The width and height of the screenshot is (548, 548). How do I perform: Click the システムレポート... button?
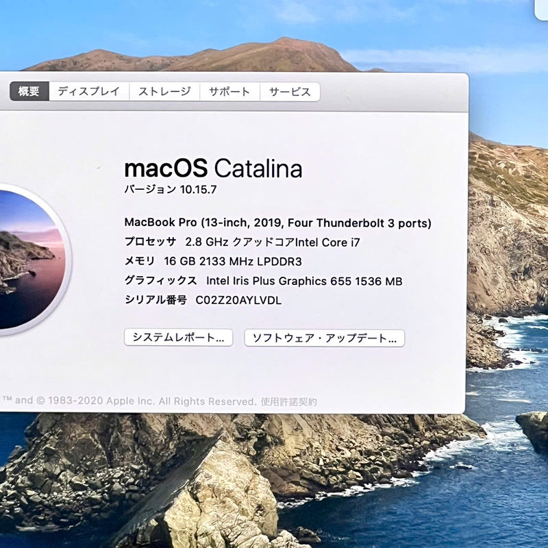coord(178,338)
